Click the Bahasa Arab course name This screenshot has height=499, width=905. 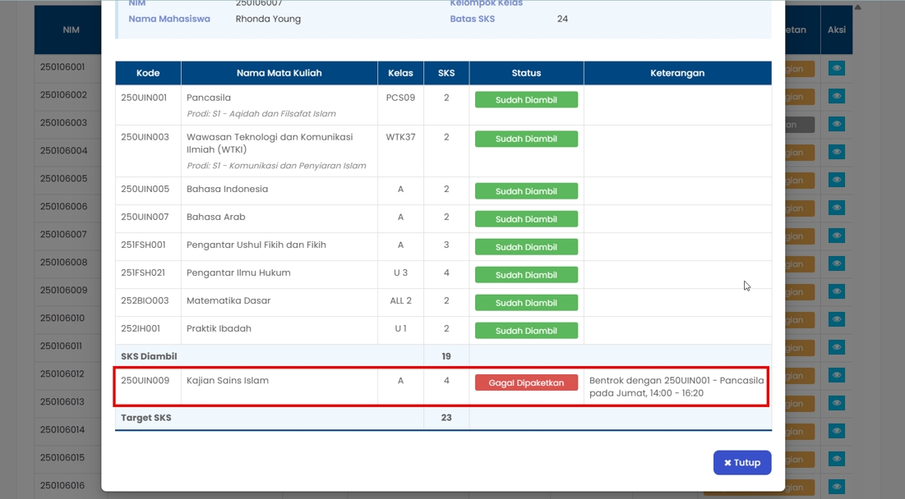point(215,217)
